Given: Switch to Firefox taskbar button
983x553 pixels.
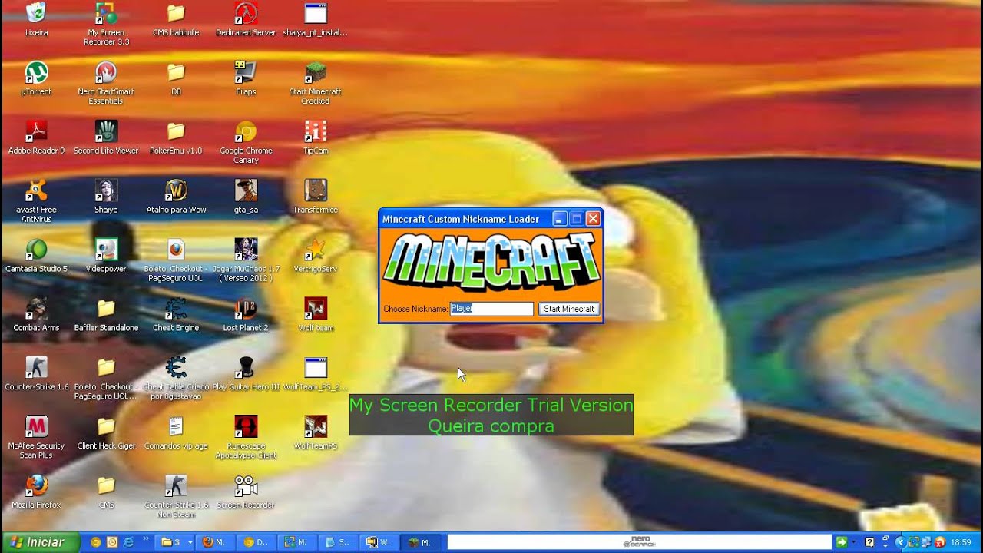Looking at the screenshot, I should point(217,542).
